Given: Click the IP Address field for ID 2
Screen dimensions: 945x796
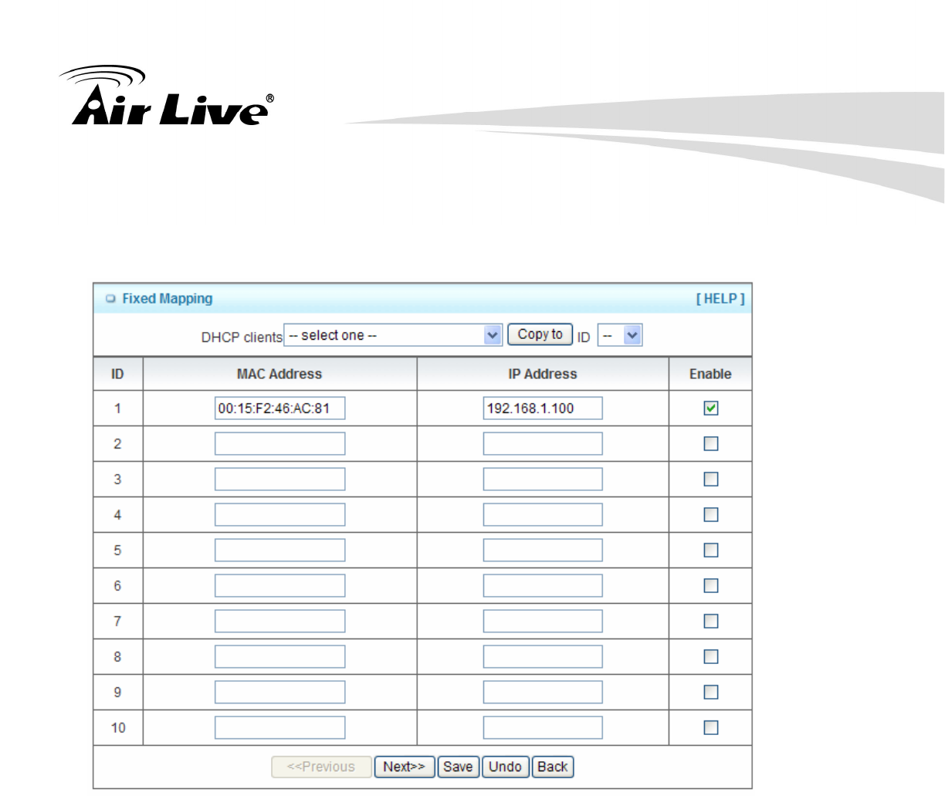Looking at the screenshot, I should tap(543, 444).
